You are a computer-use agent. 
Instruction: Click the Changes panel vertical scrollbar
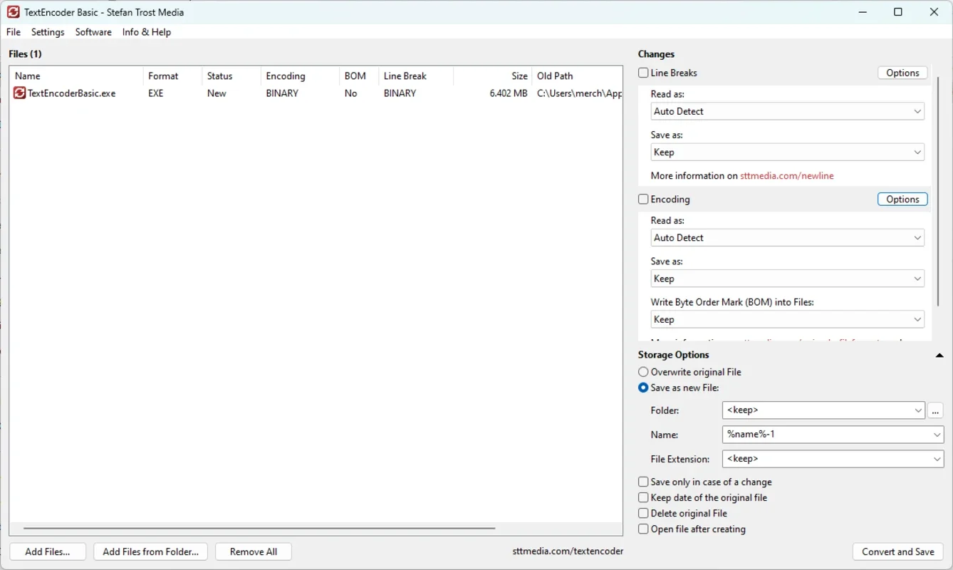pyautogui.click(x=938, y=191)
